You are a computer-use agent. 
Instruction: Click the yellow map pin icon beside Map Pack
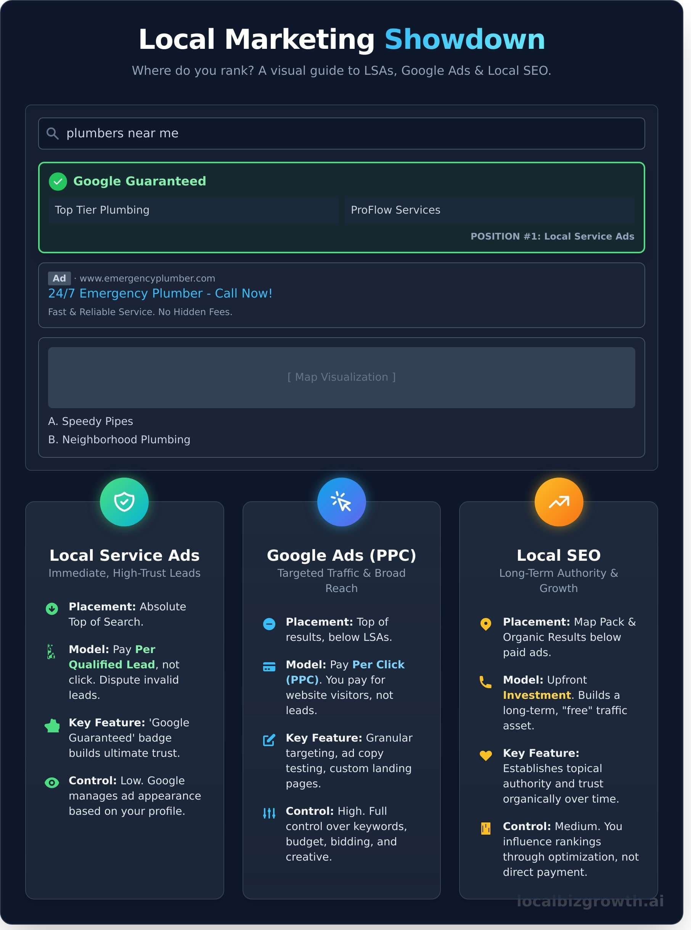pyautogui.click(x=485, y=624)
